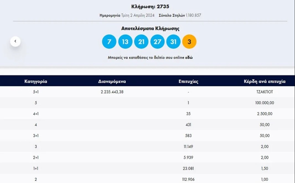Select the 4+1 category row
295x183 pixels.
[147, 113]
